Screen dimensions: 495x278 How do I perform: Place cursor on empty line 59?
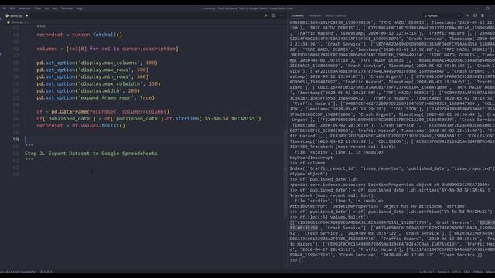(153, 139)
